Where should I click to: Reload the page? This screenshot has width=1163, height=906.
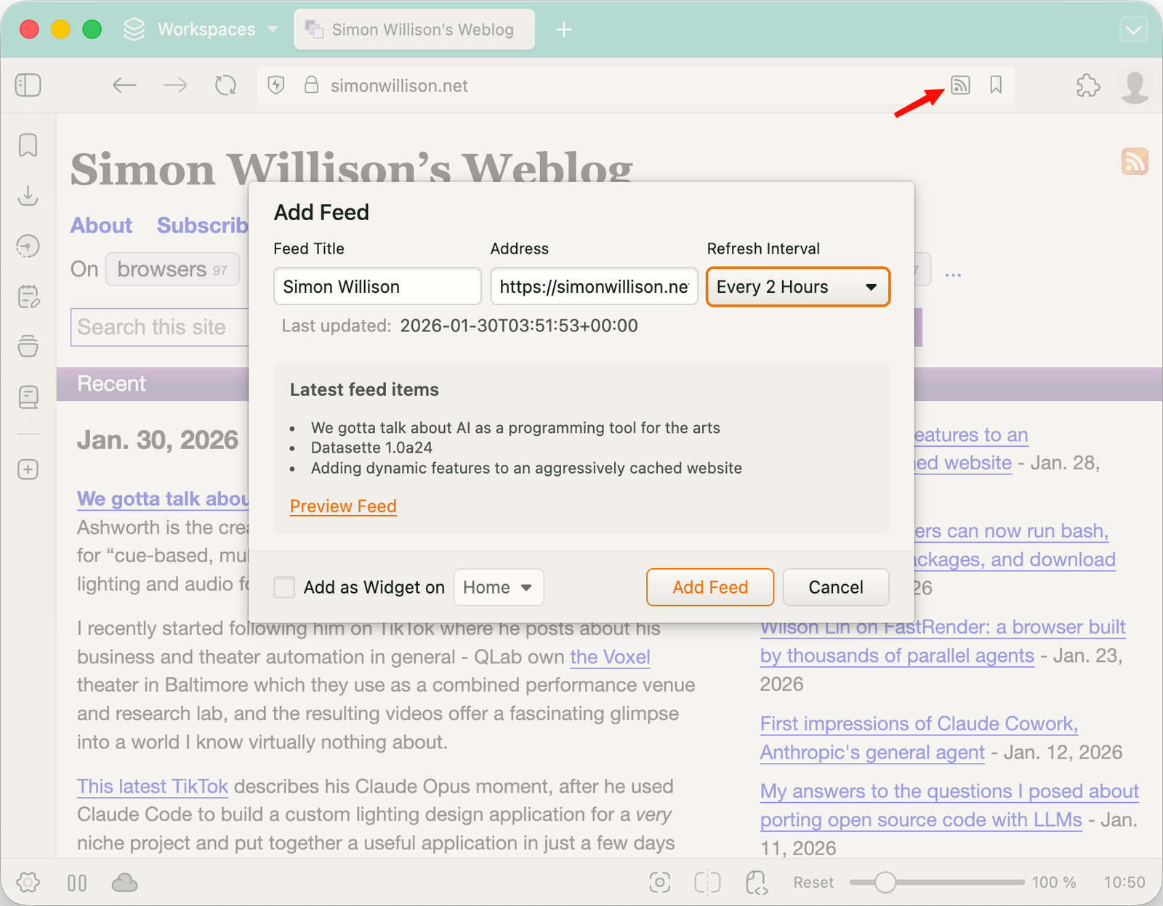[x=225, y=86]
